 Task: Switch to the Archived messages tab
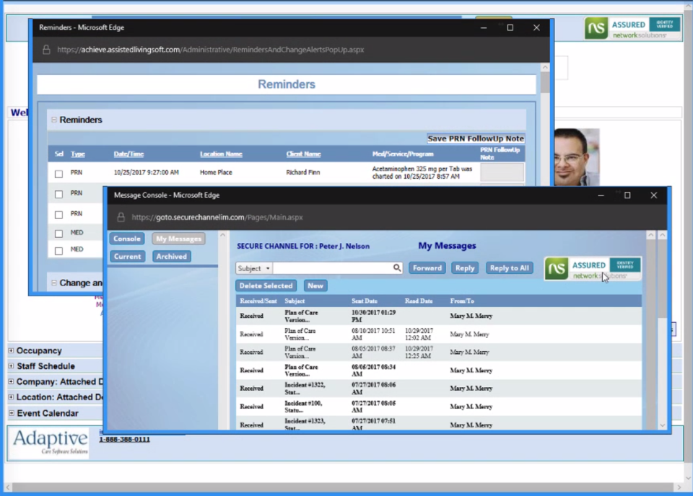(x=171, y=256)
